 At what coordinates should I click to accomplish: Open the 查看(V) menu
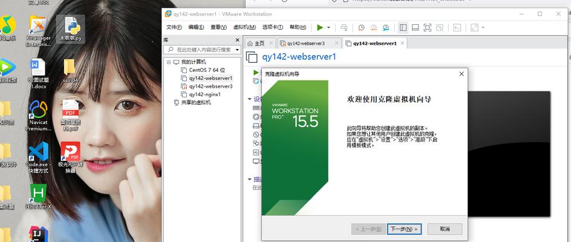pyautogui.click(x=218, y=27)
